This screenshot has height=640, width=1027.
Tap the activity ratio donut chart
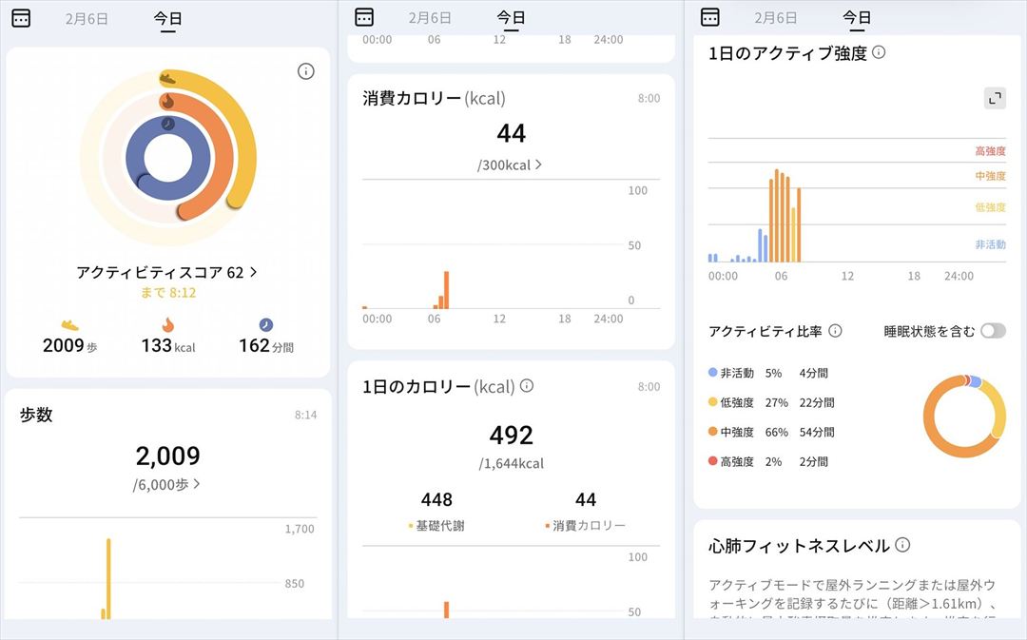(x=964, y=417)
